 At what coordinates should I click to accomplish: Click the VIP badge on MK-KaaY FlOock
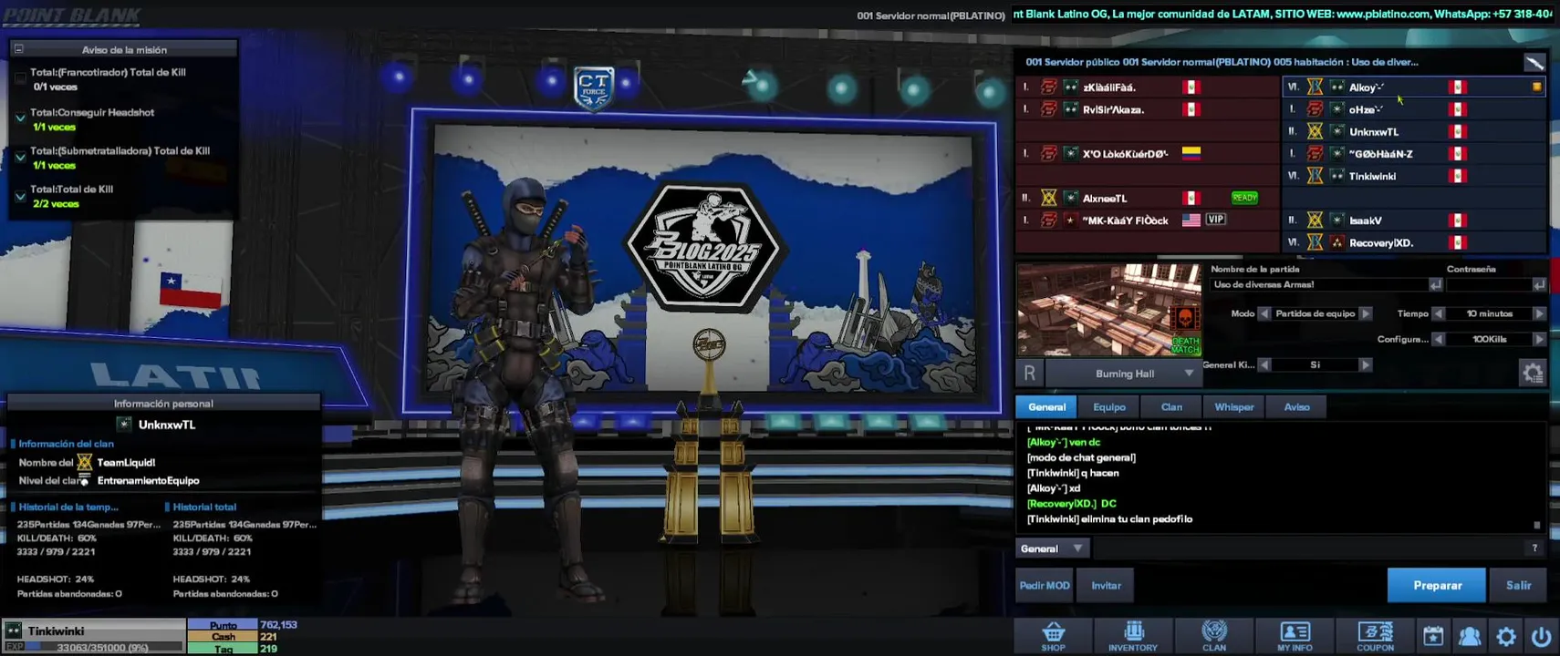tap(1215, 220)
